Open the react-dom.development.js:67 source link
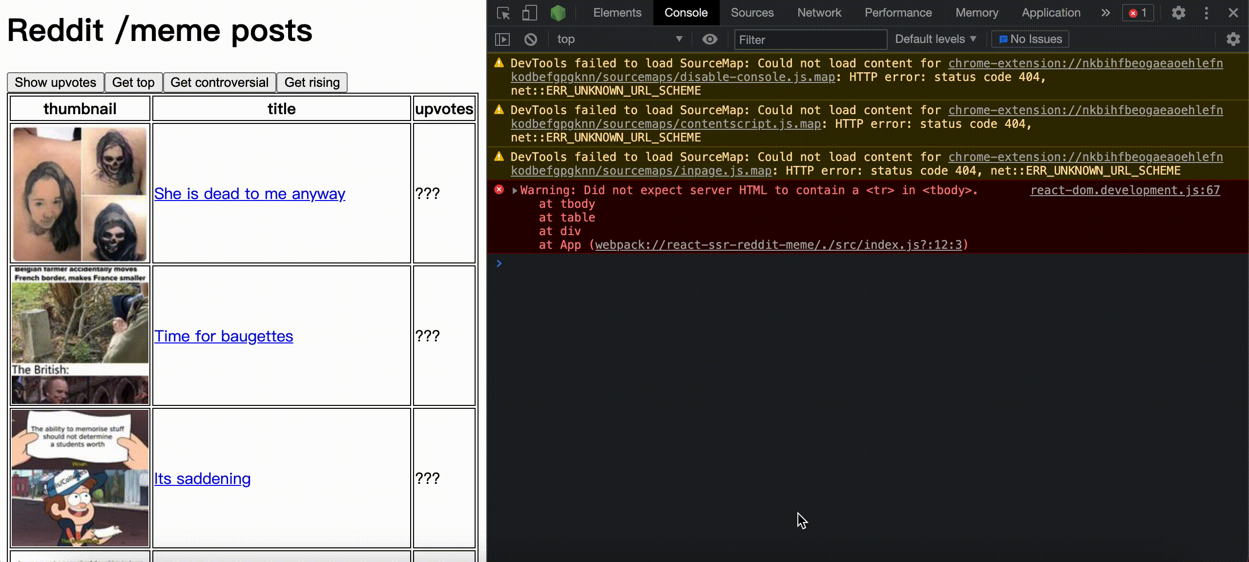This screenshot has height=562, width=1249. (1125, 190)
